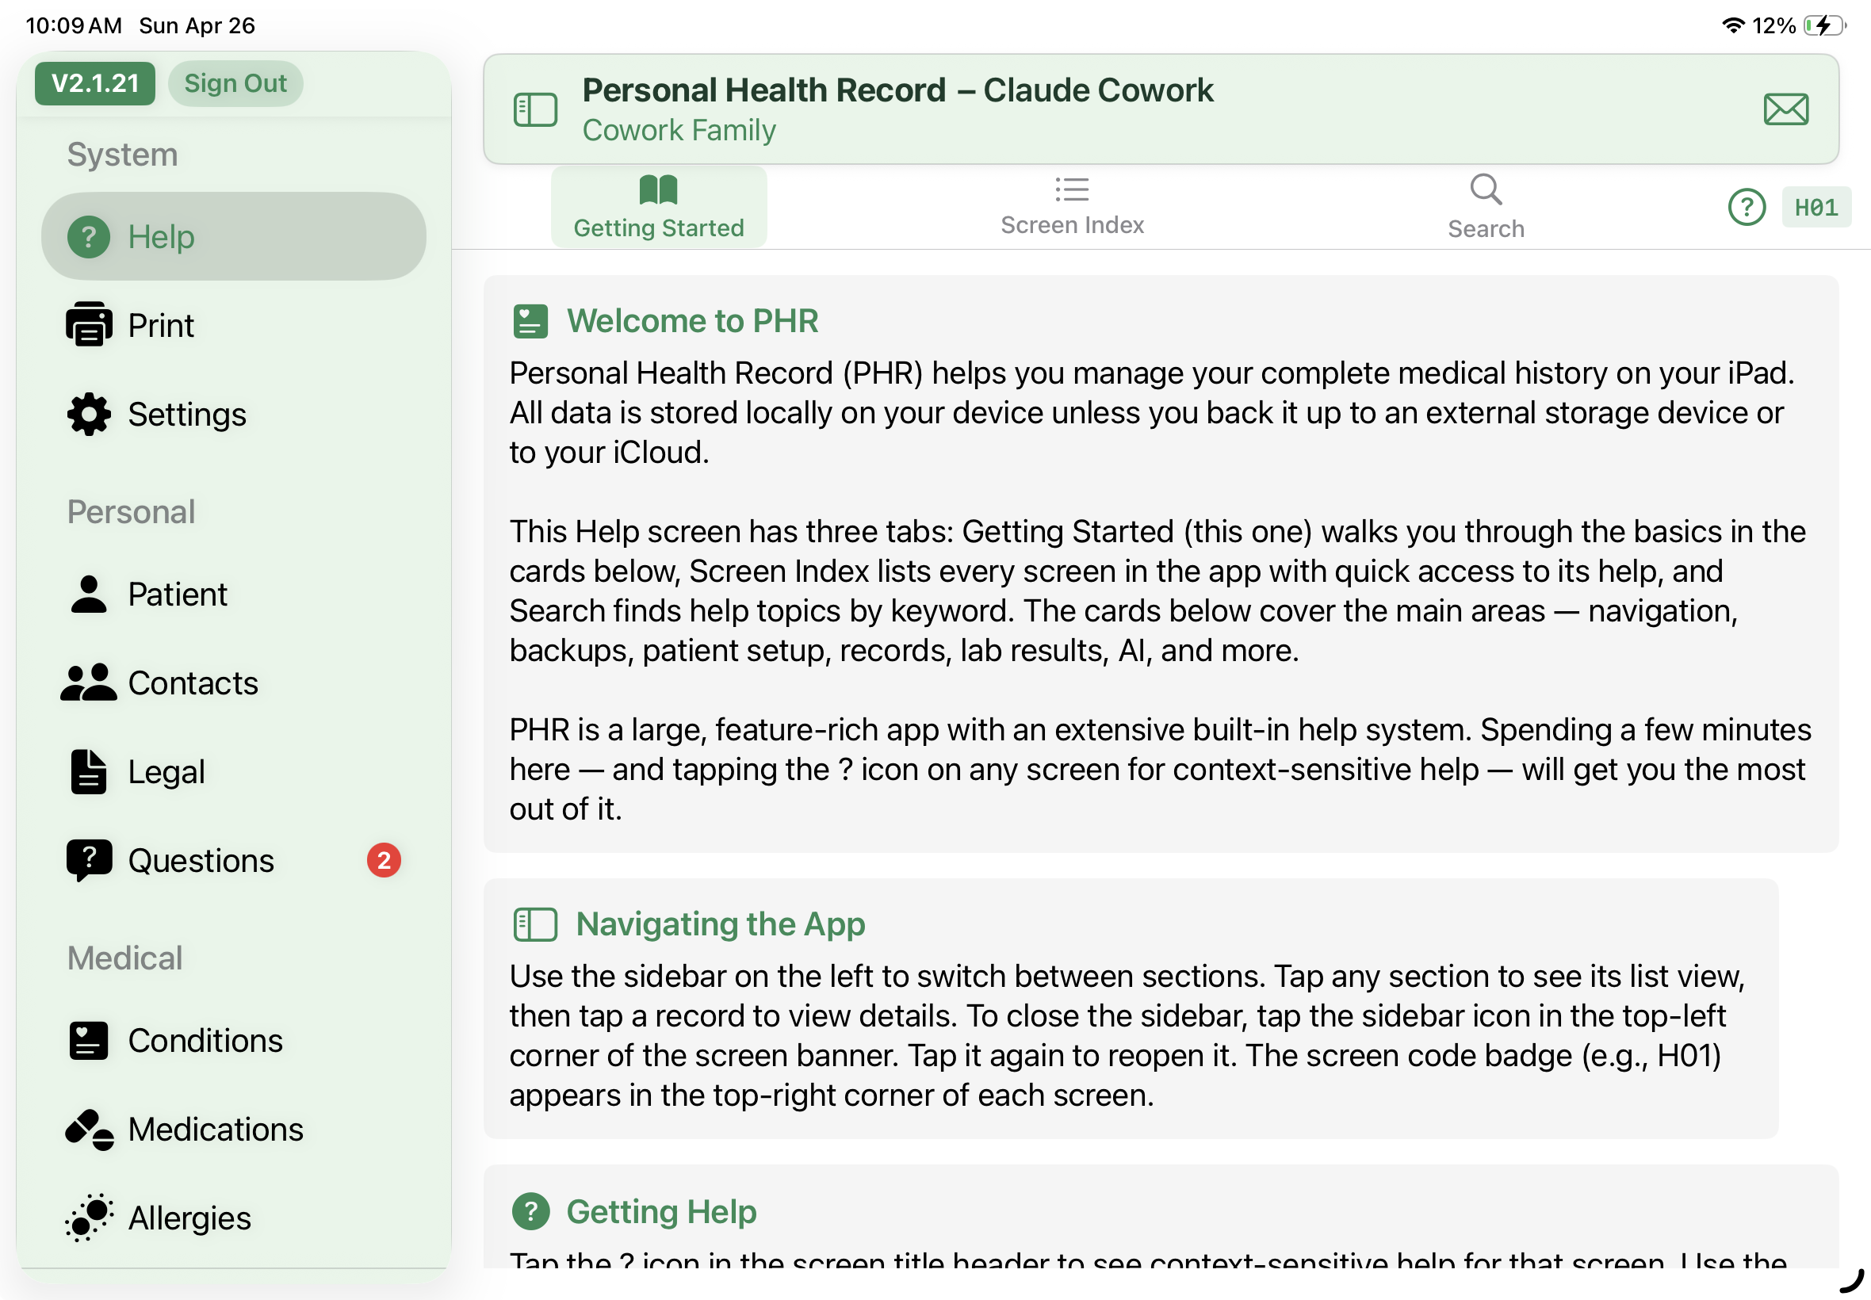The height and width of the screenshot is (1300, 1871).
Task: Select Help in the sidebar
Action: coord(234,237)
